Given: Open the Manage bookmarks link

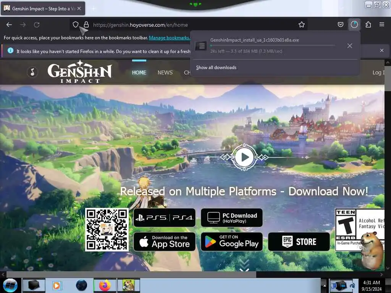Looking at the screenshot, I should 169,38.
